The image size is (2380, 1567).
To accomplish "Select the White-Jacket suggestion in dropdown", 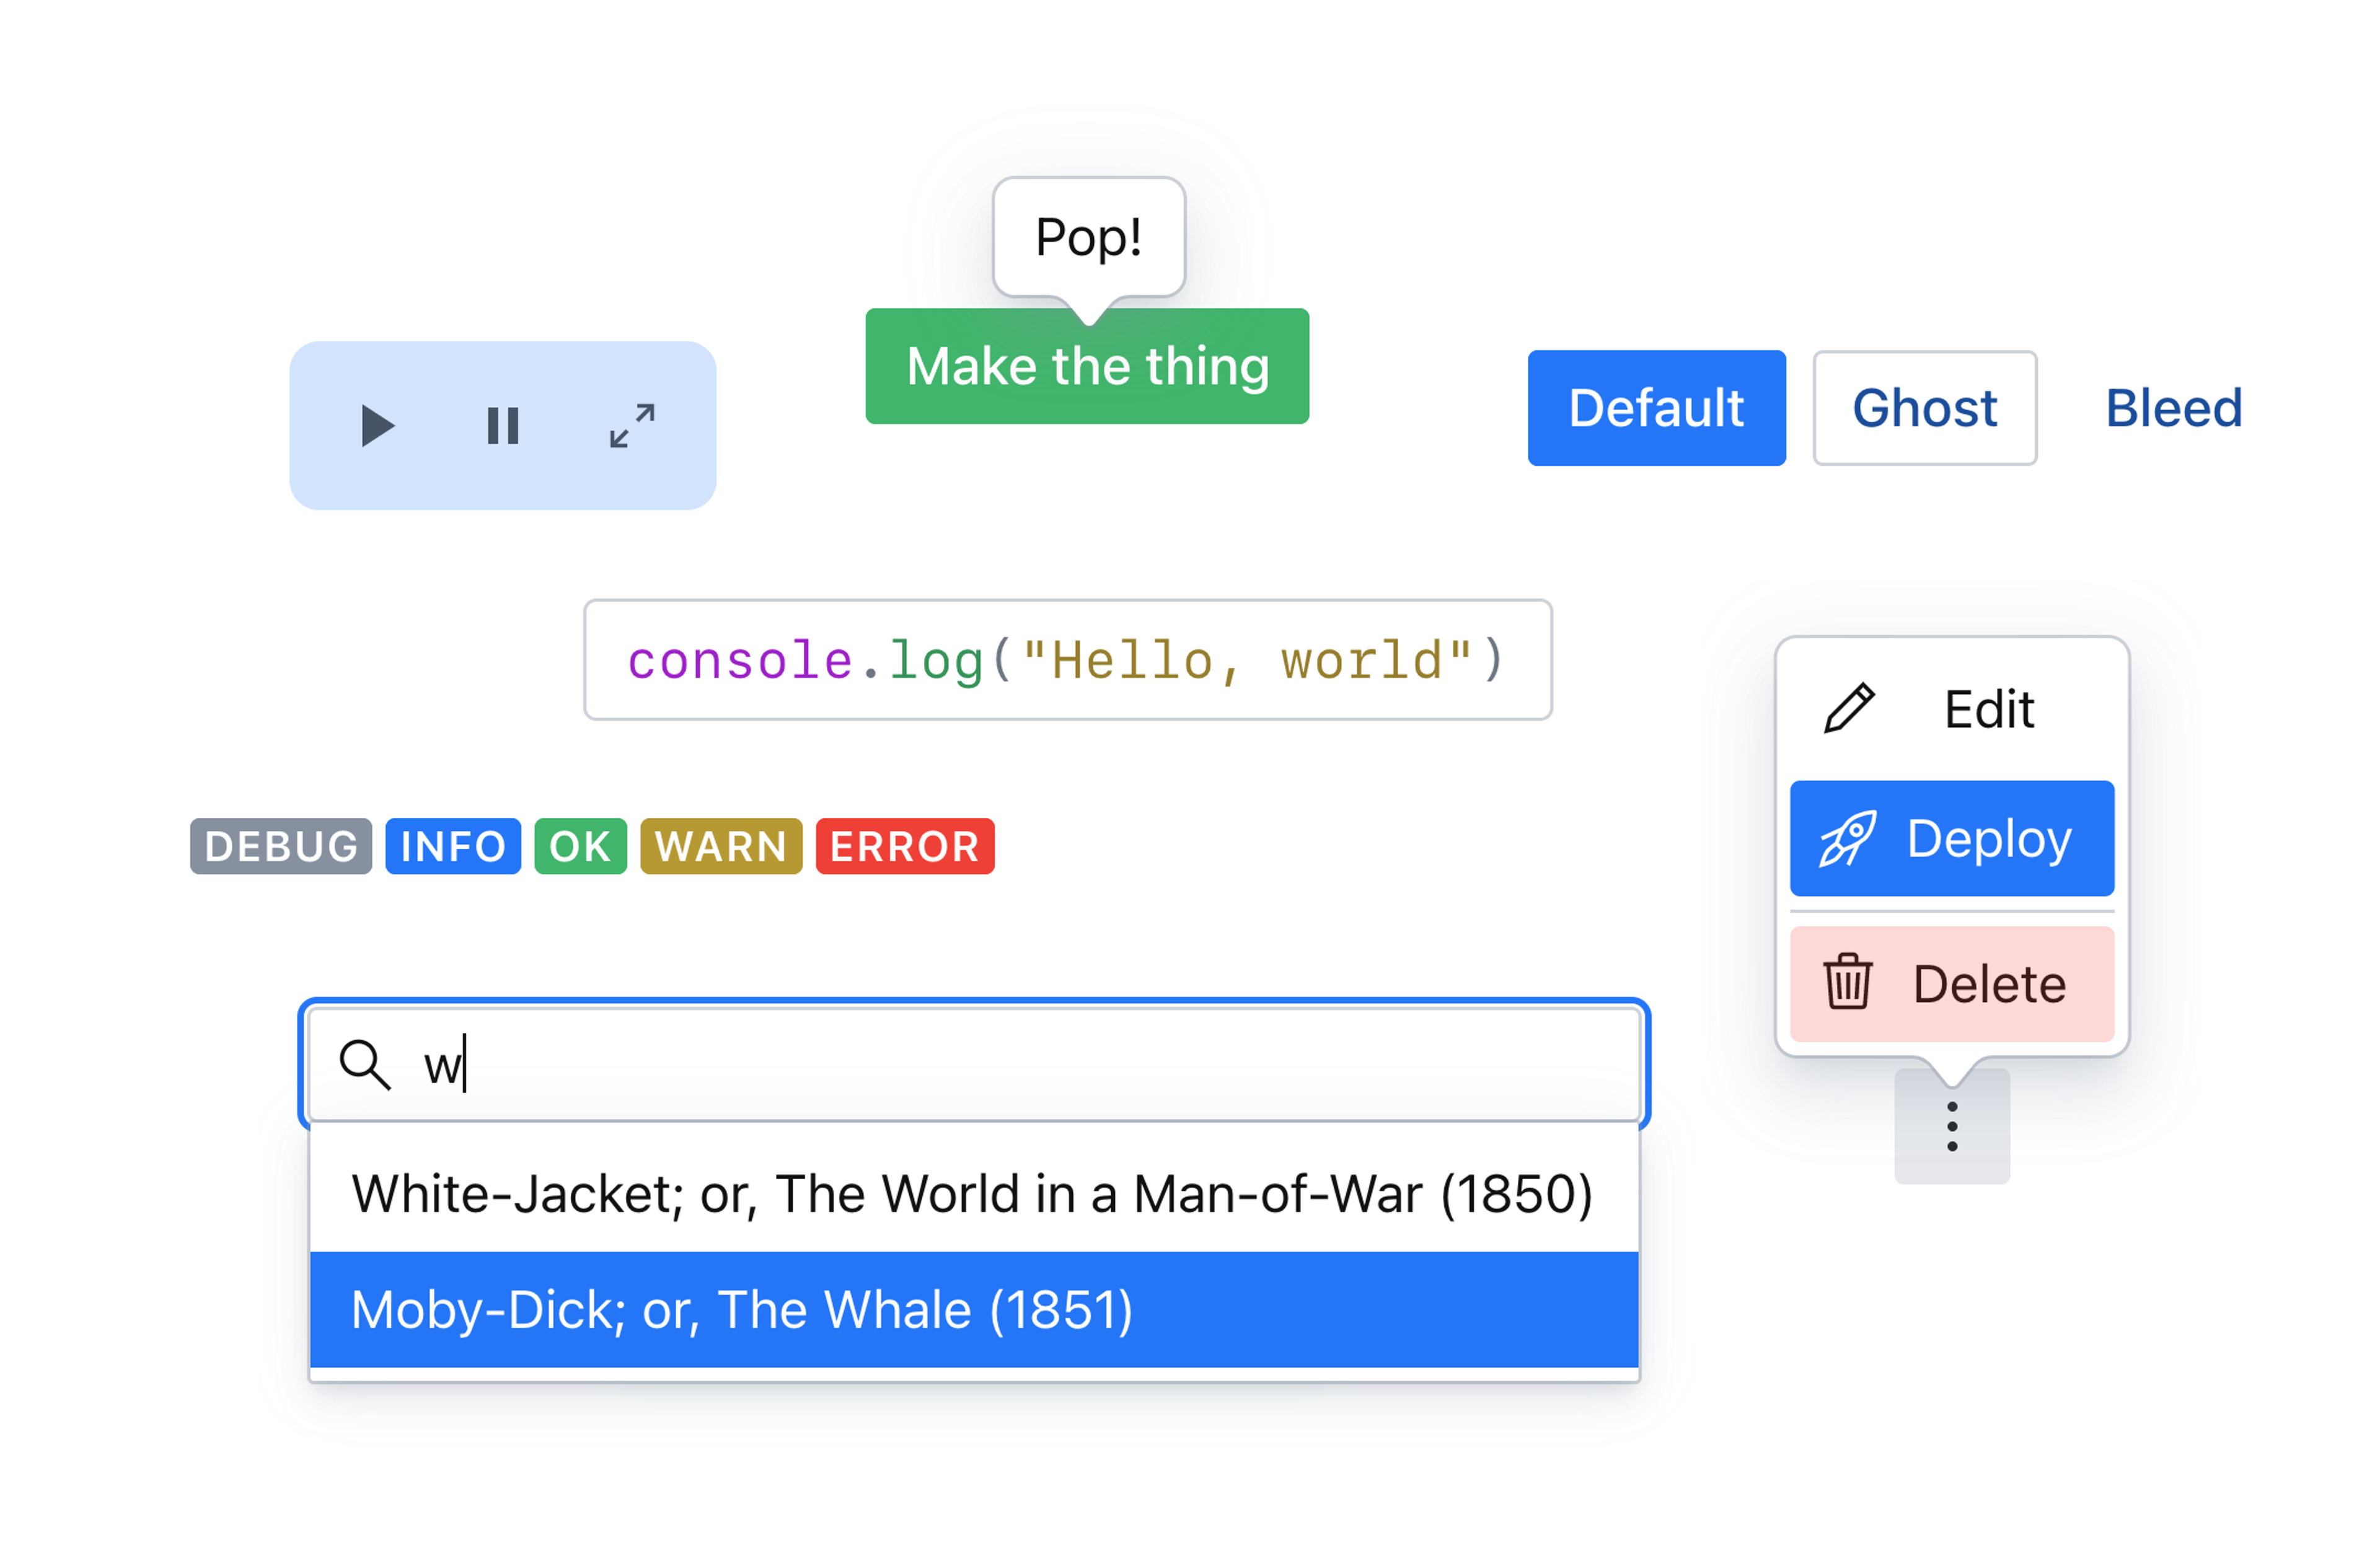I will (x=972, y=1194).
